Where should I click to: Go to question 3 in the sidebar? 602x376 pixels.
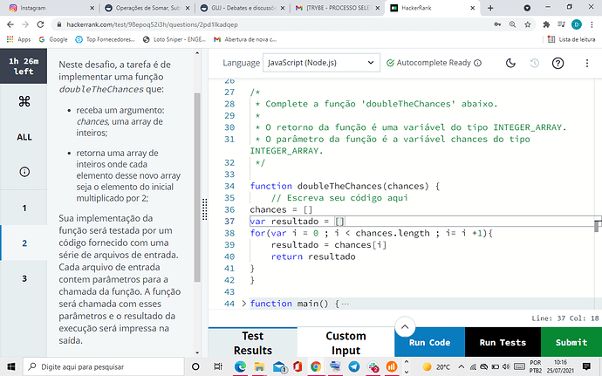(24, 278)
